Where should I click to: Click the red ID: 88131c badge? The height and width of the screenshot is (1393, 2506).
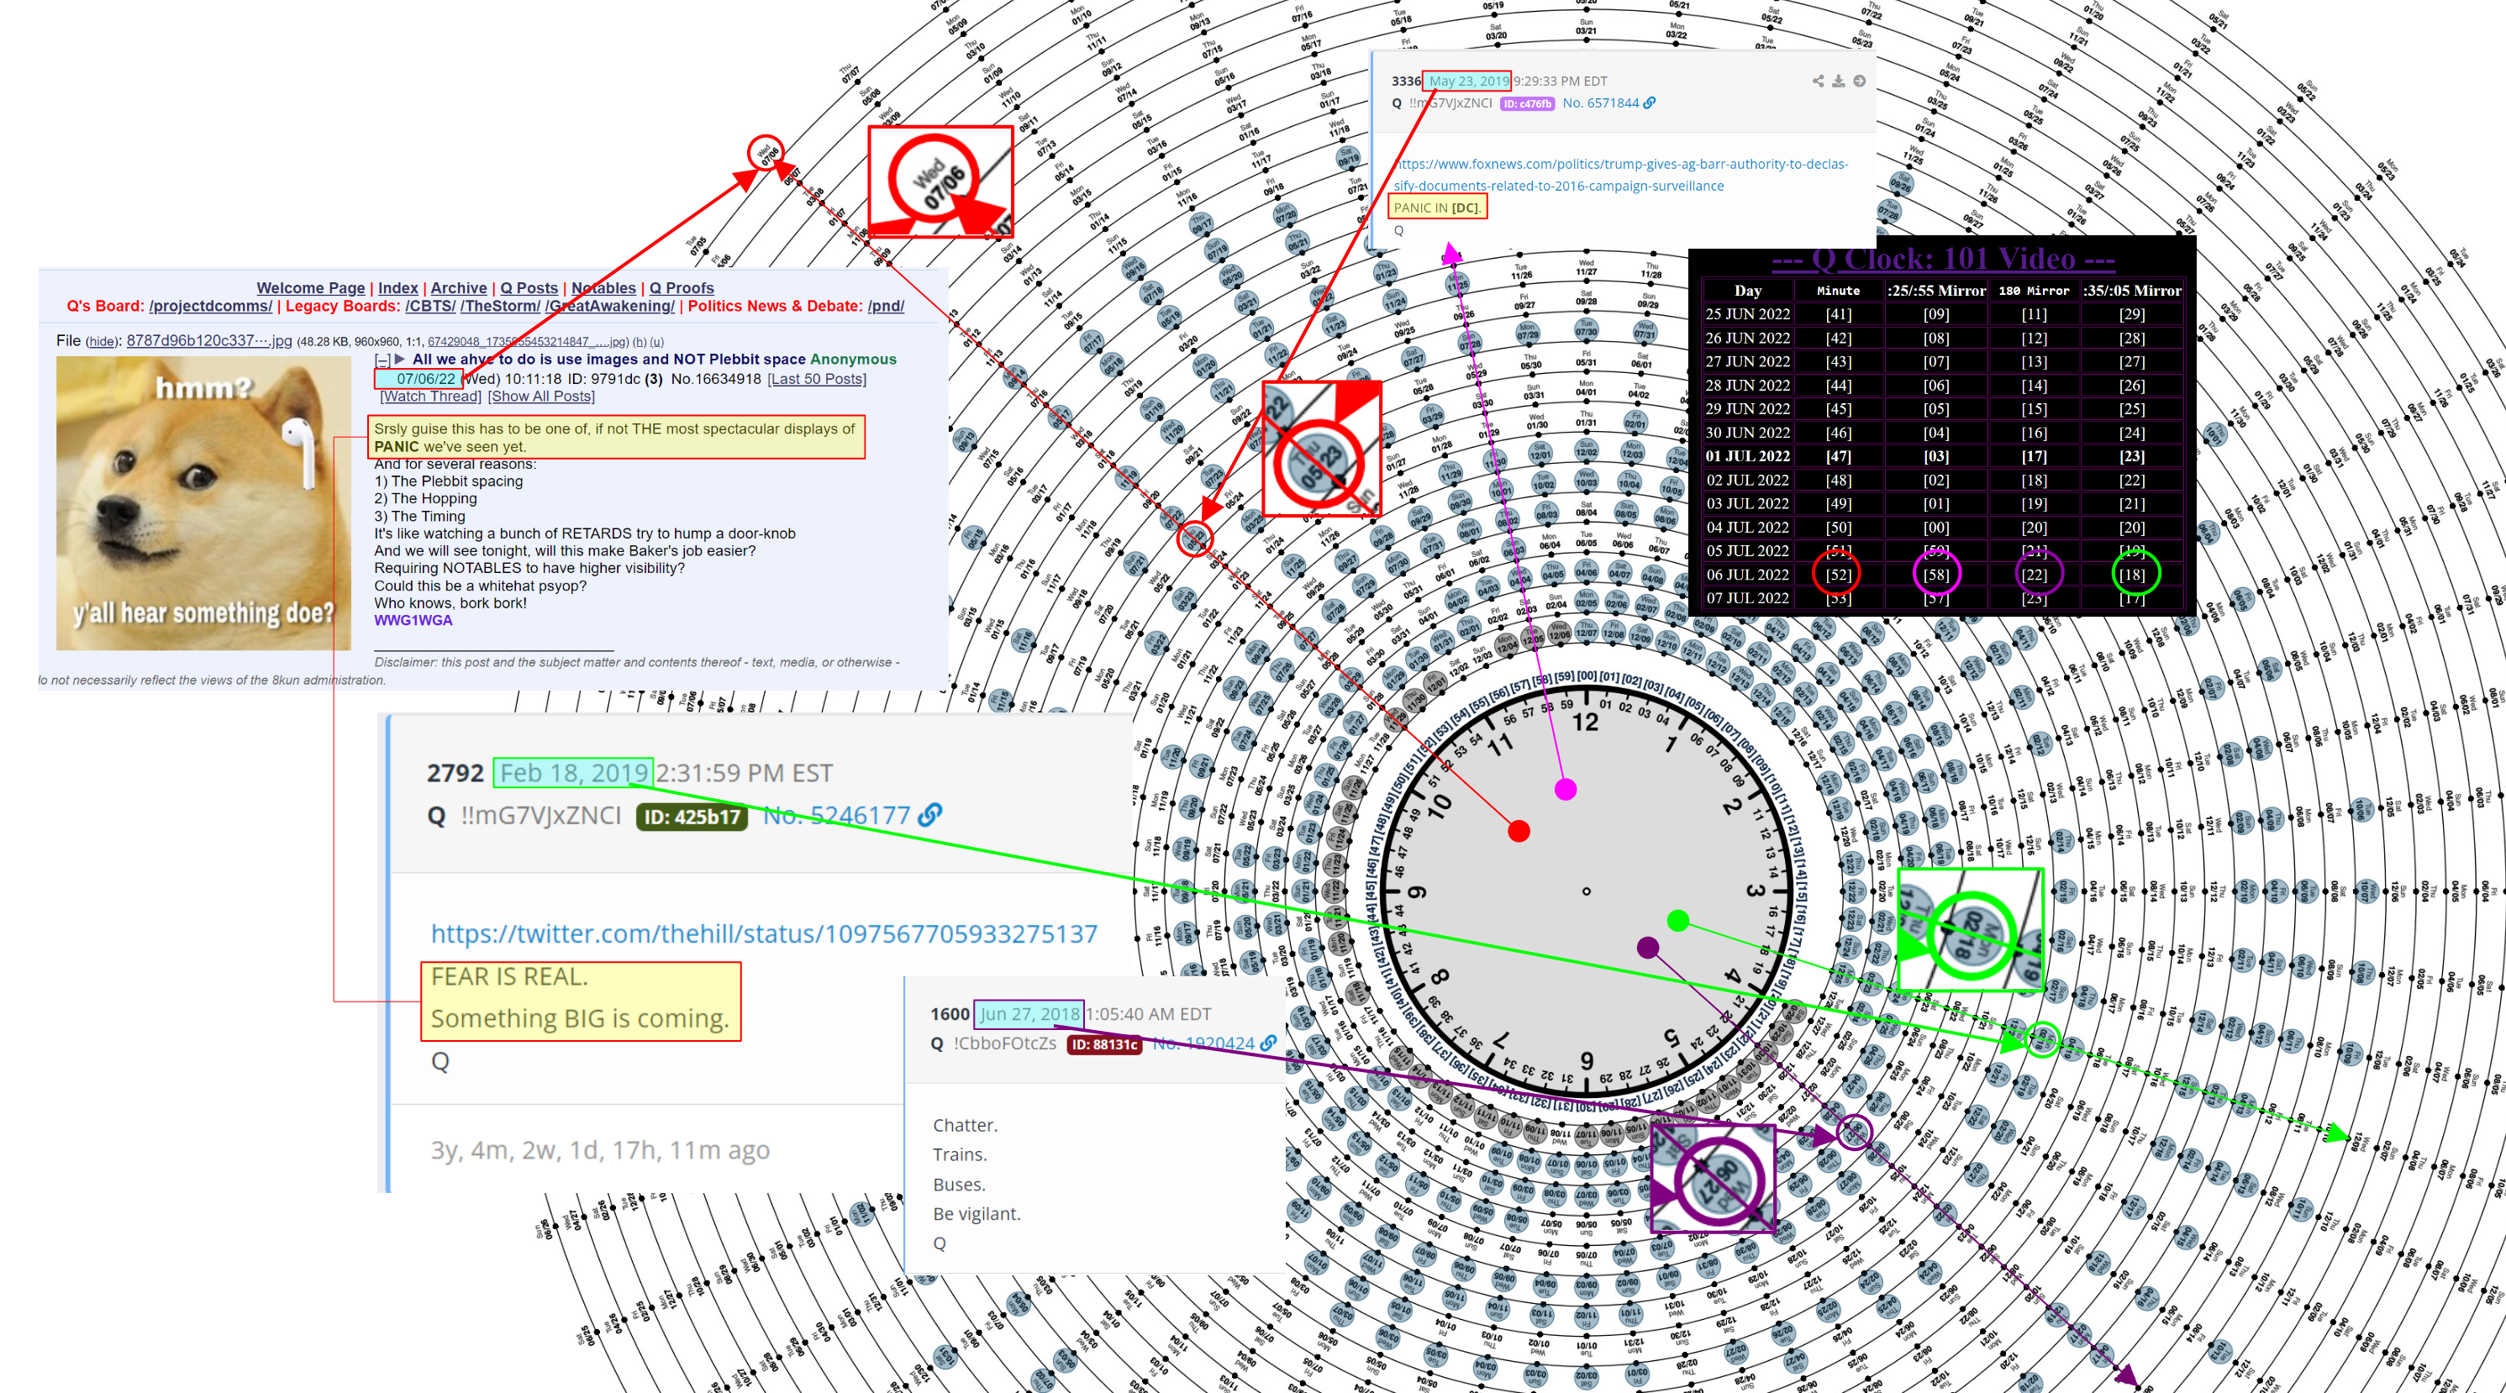coord(1104,1043)
